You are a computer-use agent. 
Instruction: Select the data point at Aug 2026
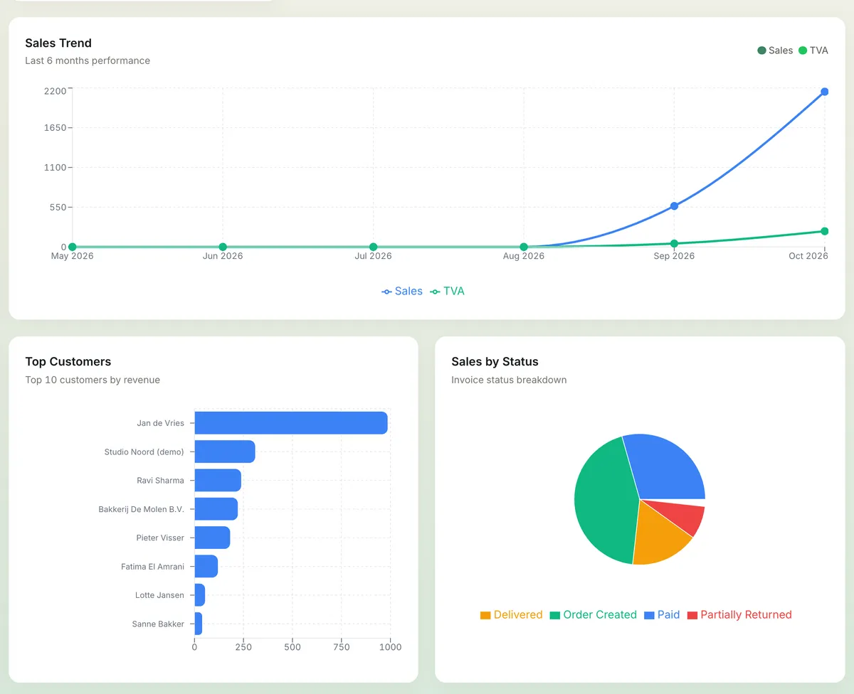(524, 247)
